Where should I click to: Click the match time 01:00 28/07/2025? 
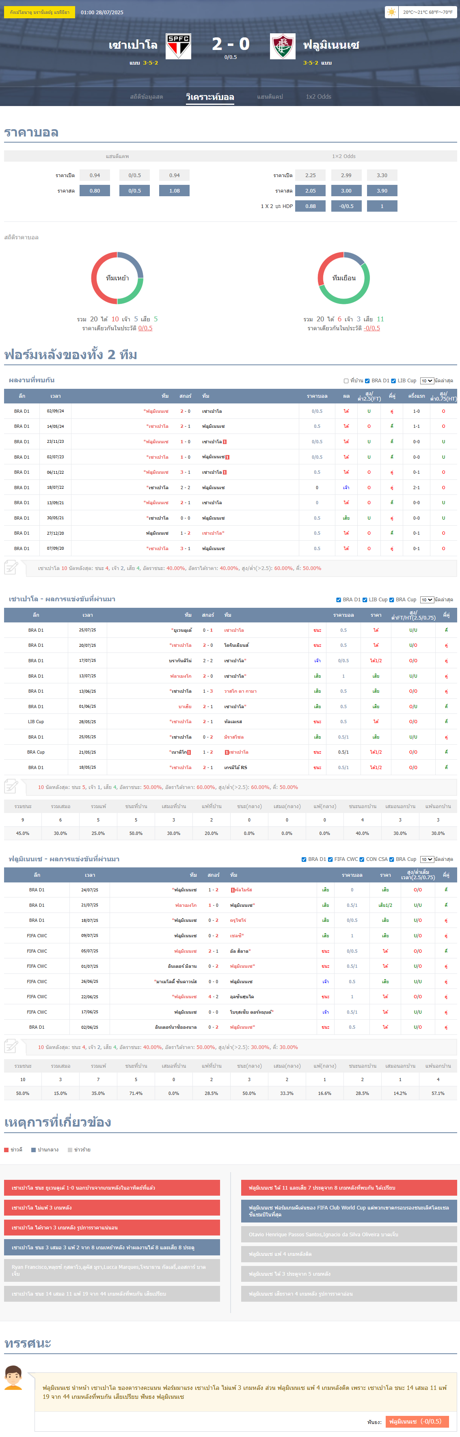click(102, 12)
